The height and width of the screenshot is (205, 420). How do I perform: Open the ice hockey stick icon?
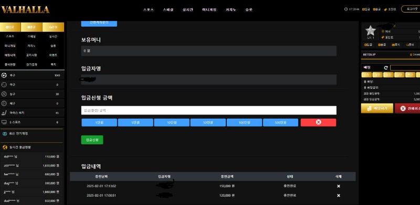pyautogui.click(x=4, y=113)
